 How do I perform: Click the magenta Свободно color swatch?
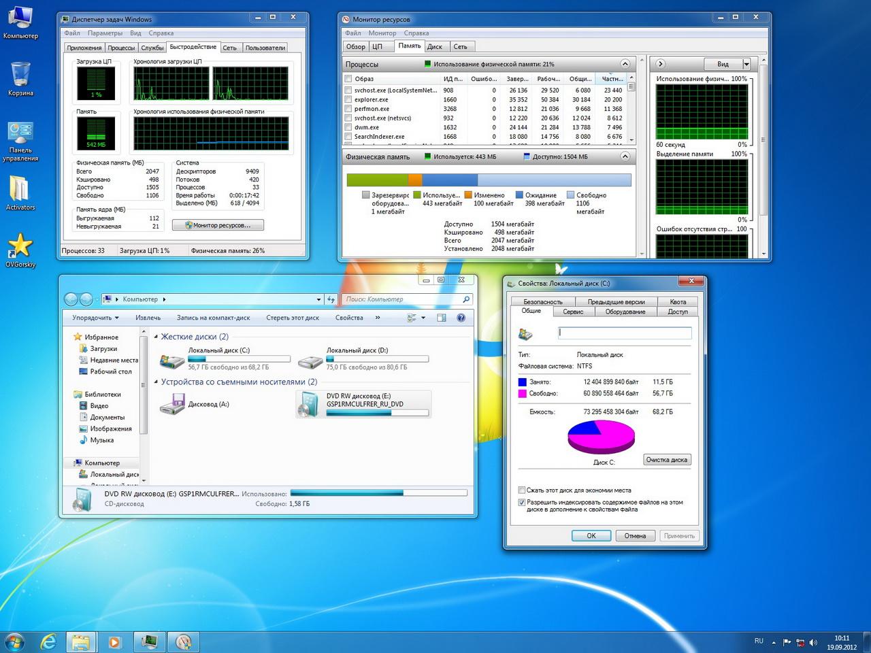click(522, 394)
